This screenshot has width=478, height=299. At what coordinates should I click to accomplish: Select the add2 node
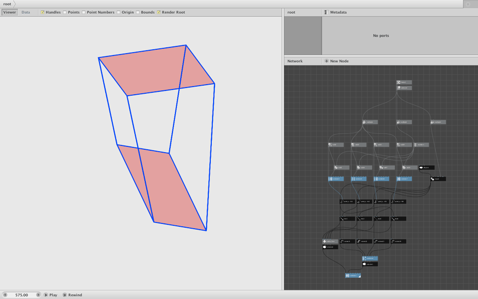(359, 144)
